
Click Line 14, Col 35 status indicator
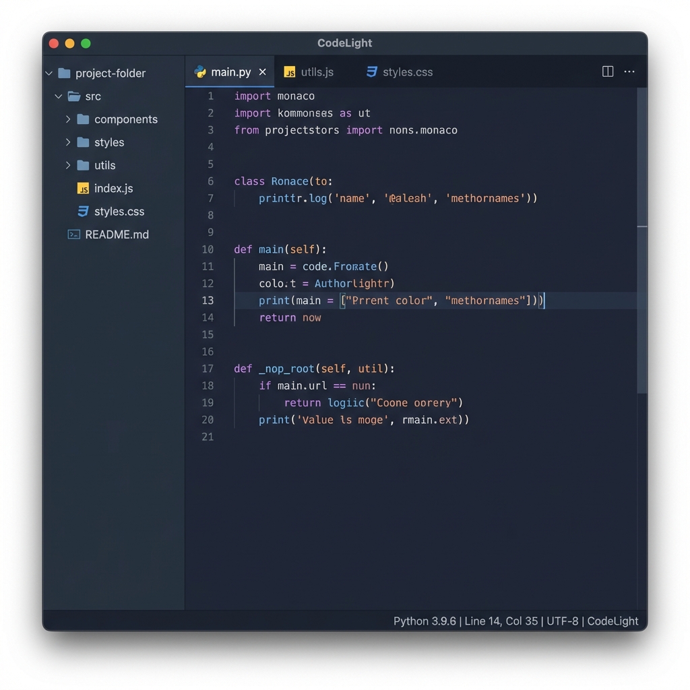point(500,621)
